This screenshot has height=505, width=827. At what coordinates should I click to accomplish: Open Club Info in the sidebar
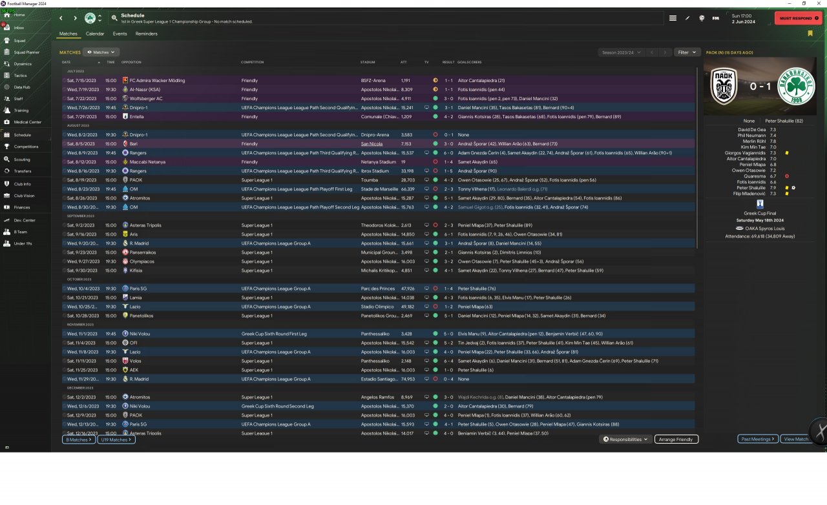tap(26, 184)
